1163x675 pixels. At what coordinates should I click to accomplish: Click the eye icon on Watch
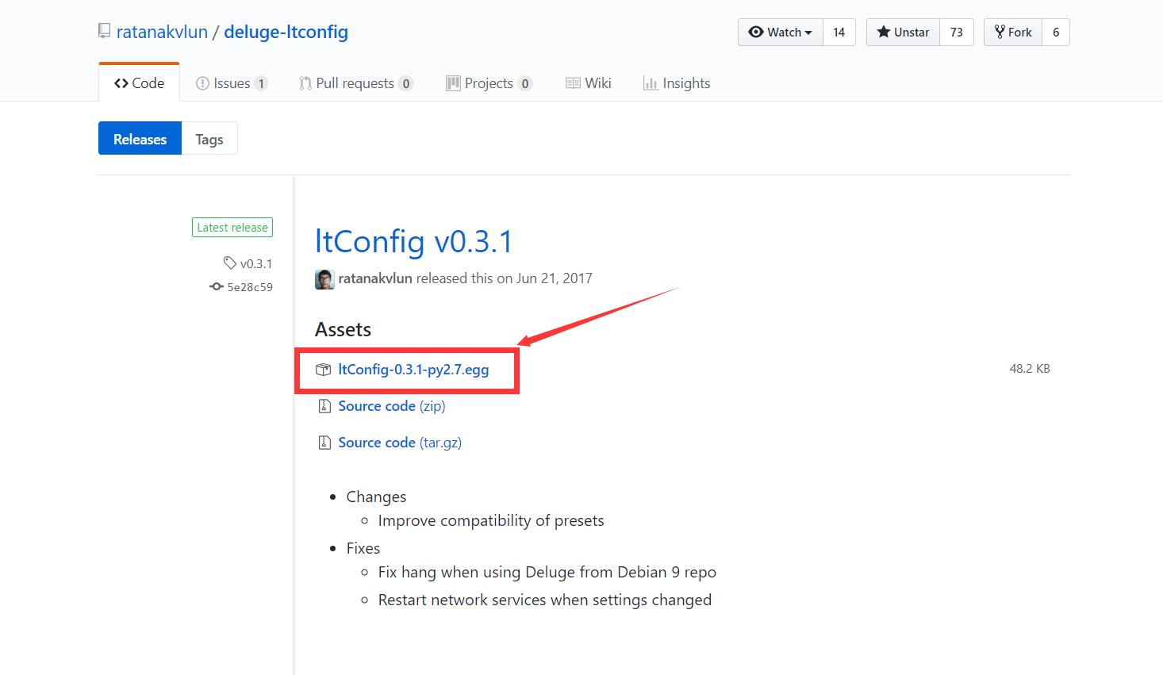pyautogui.click(x=756, y=33)
